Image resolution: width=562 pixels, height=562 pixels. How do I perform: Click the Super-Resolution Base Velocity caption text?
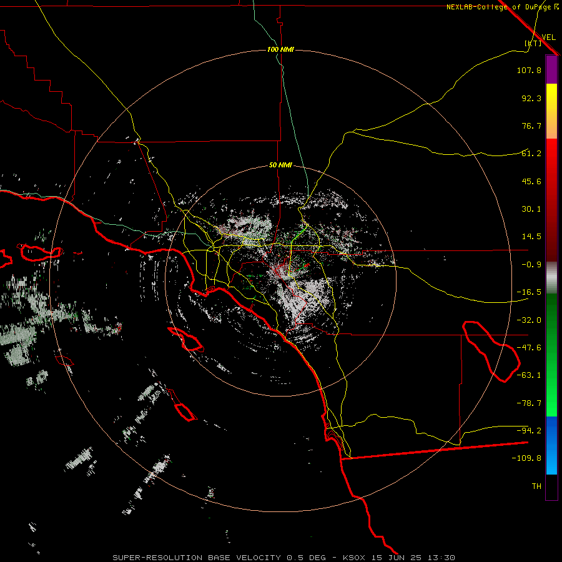point(284,558)
